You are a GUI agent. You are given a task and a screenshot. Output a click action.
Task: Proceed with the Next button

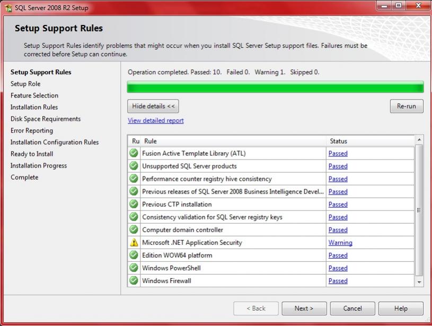coord(304,309)
